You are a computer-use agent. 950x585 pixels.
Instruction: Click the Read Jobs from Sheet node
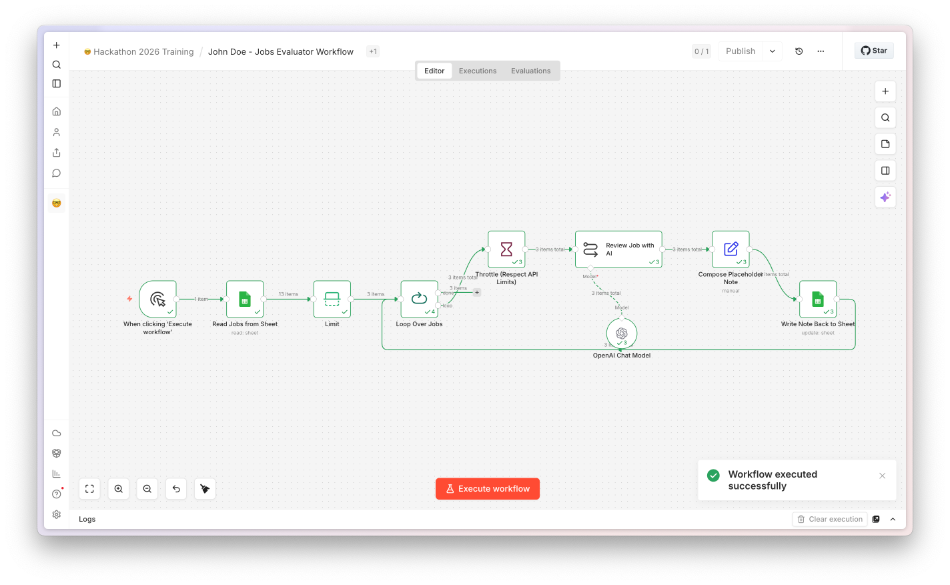pyautogui.click(x=245, y=299)
